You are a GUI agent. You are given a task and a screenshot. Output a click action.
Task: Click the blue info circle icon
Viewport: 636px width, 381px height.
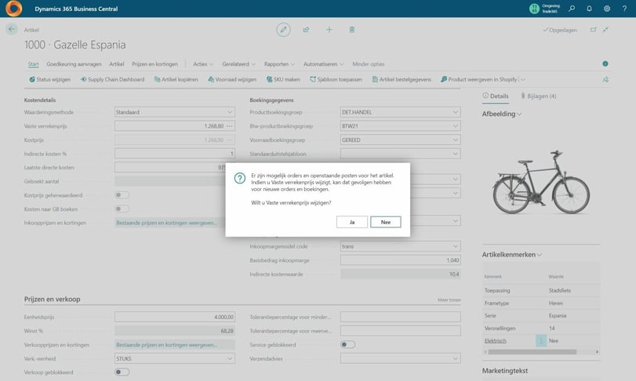click(605, 63)
